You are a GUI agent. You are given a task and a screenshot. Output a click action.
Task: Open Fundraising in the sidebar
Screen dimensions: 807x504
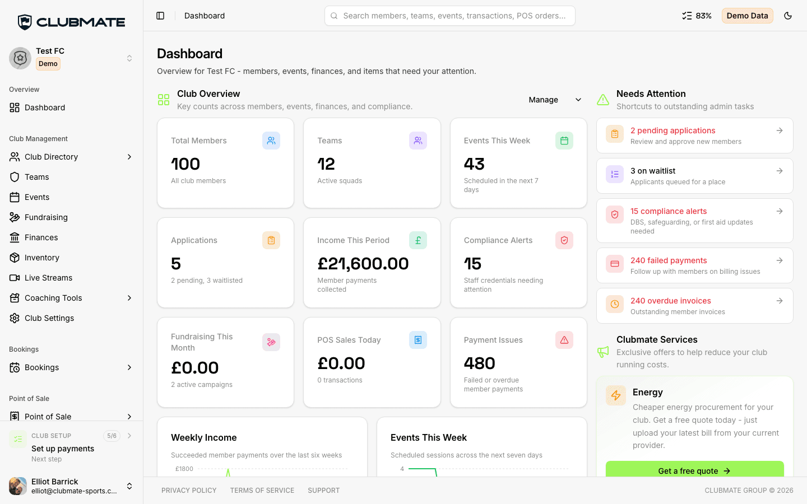(x=71, y=217)
